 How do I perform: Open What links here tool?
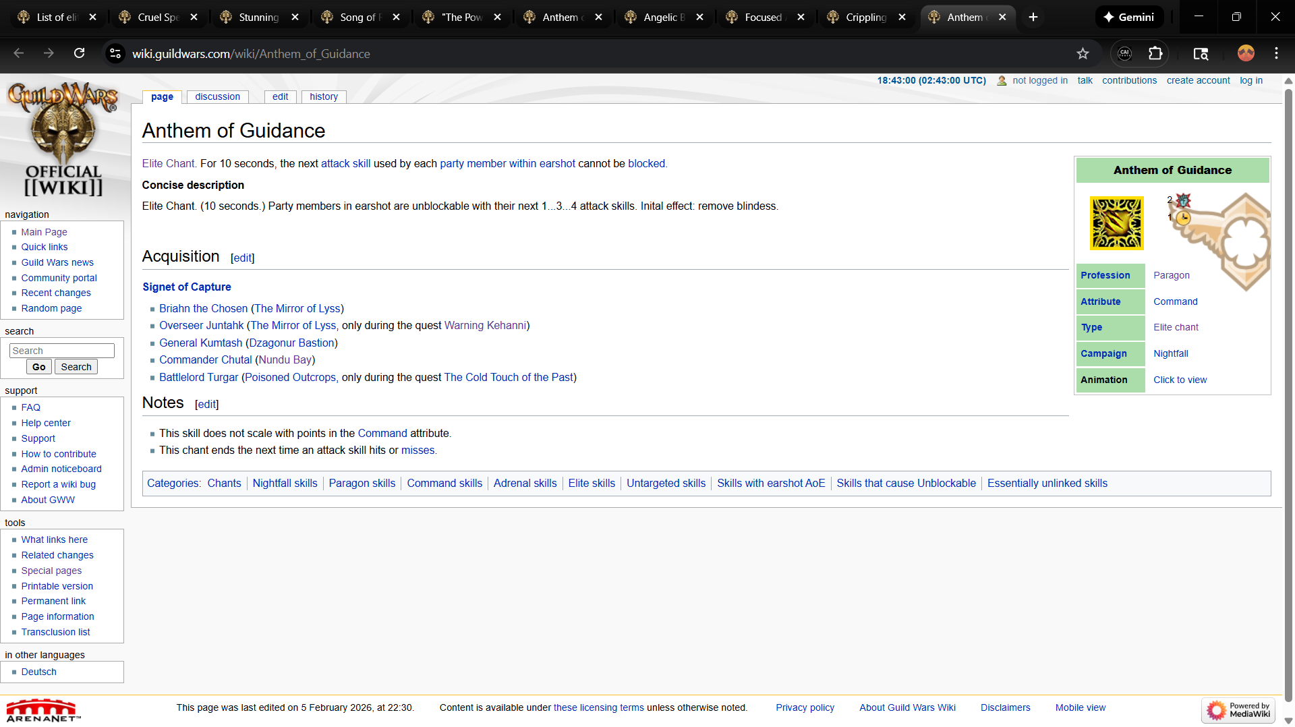(54, 540)
